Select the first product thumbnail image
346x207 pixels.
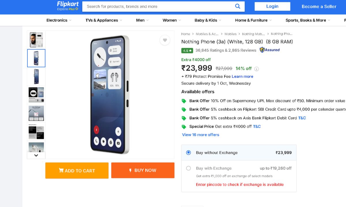(x=36, y=40)
